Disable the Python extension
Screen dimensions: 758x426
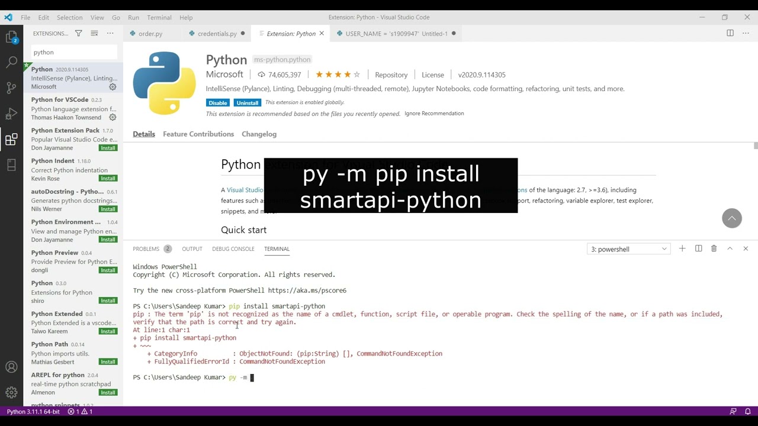tap(218, 103)
